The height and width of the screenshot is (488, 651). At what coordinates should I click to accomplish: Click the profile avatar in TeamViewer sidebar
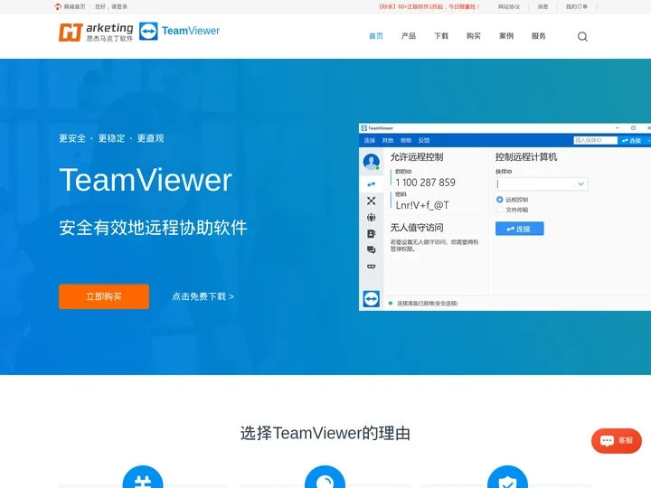click(372, 162)
